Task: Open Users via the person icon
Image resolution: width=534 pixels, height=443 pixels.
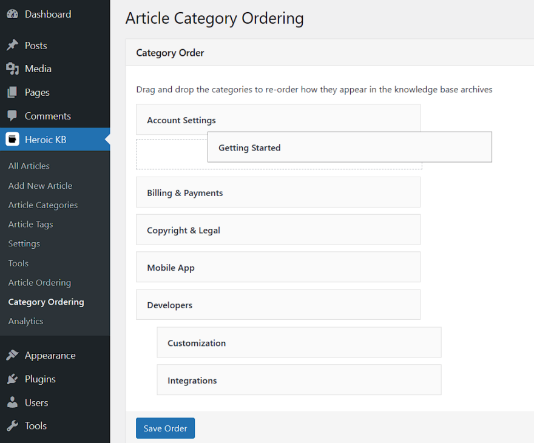Action: pos(13,402)
